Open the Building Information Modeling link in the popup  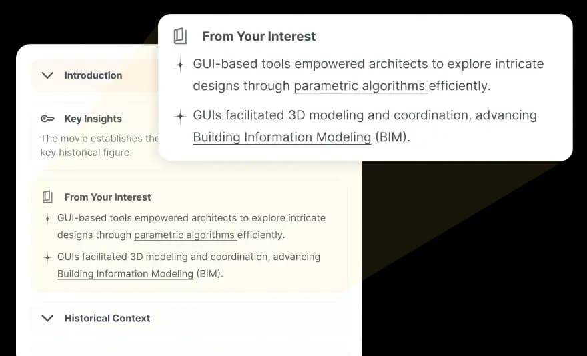coord(282,137)
